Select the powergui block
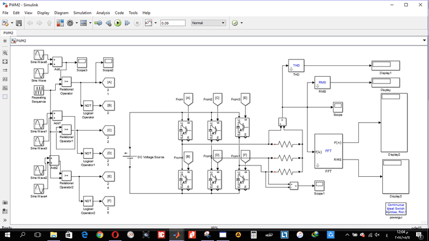 [x=396, y=209]
